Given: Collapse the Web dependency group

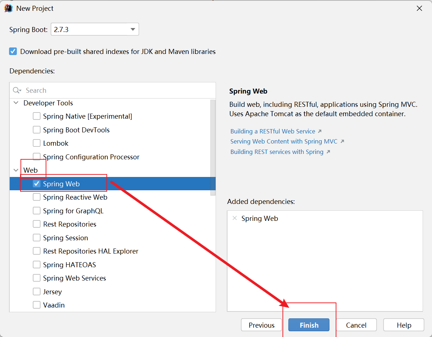Looking at the screenshot, I should (16, 170).
